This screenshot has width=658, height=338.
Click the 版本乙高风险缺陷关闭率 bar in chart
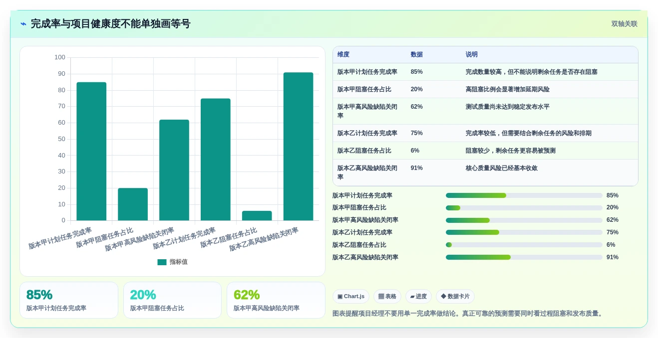tap(299, 147)
